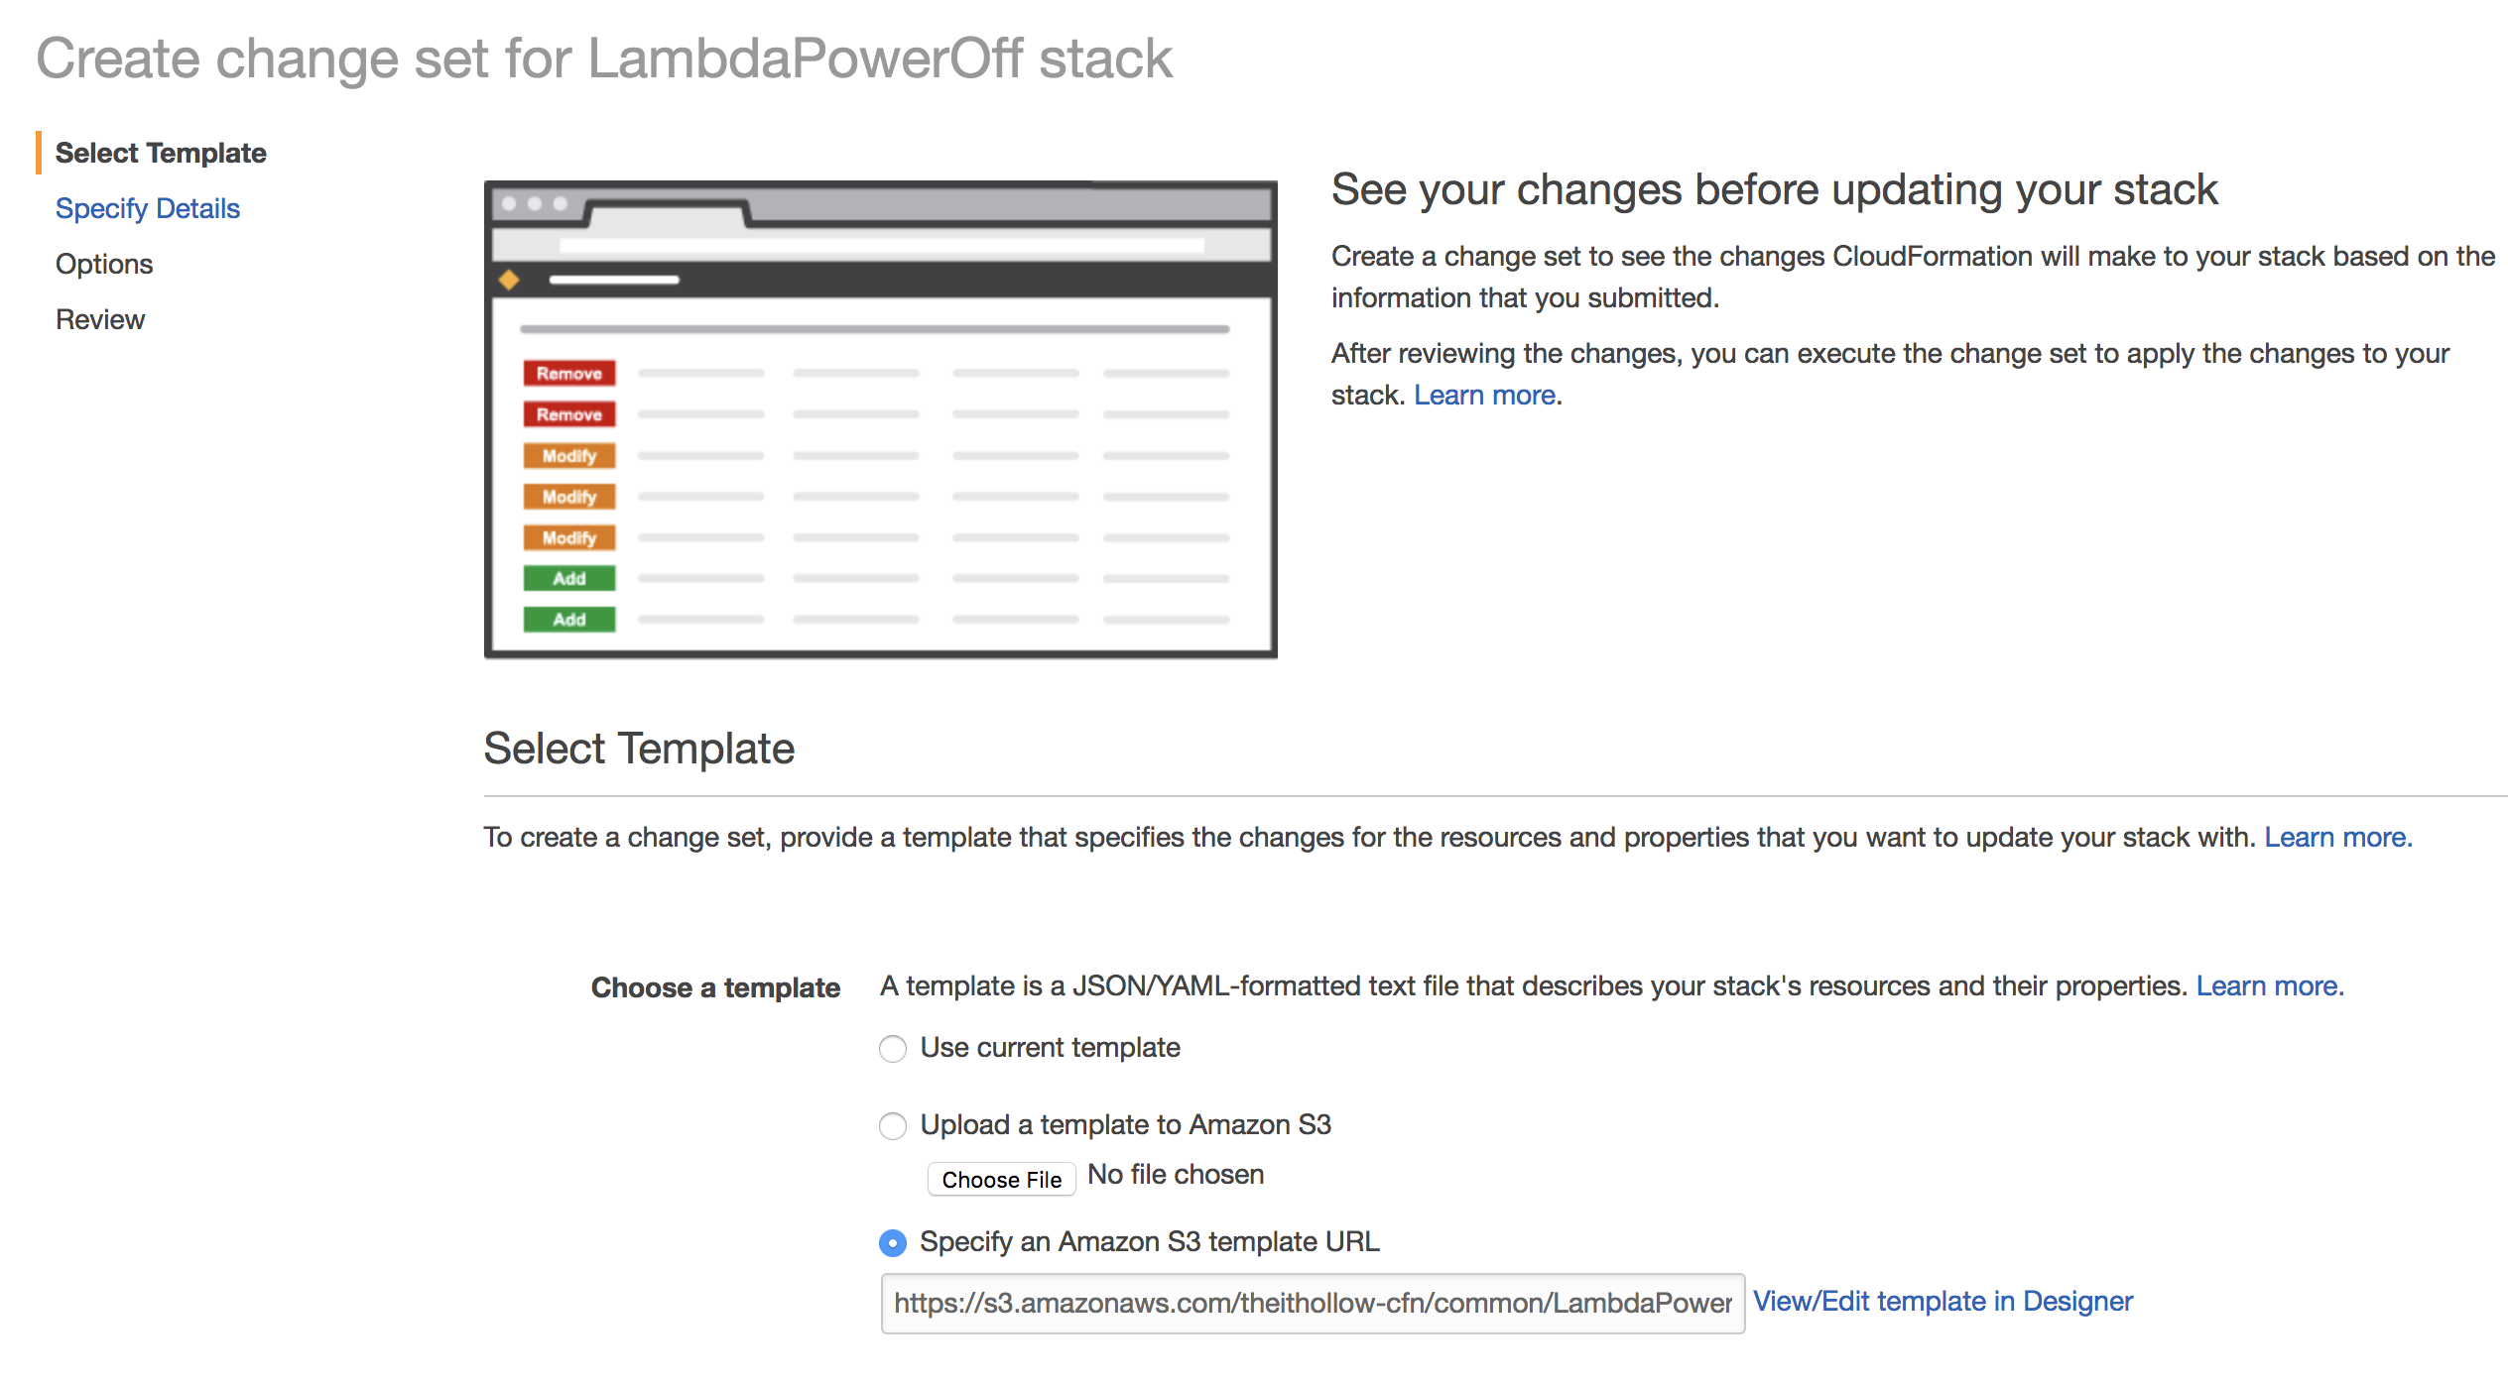Go to the Select Template step

click(x=161, y=153)
